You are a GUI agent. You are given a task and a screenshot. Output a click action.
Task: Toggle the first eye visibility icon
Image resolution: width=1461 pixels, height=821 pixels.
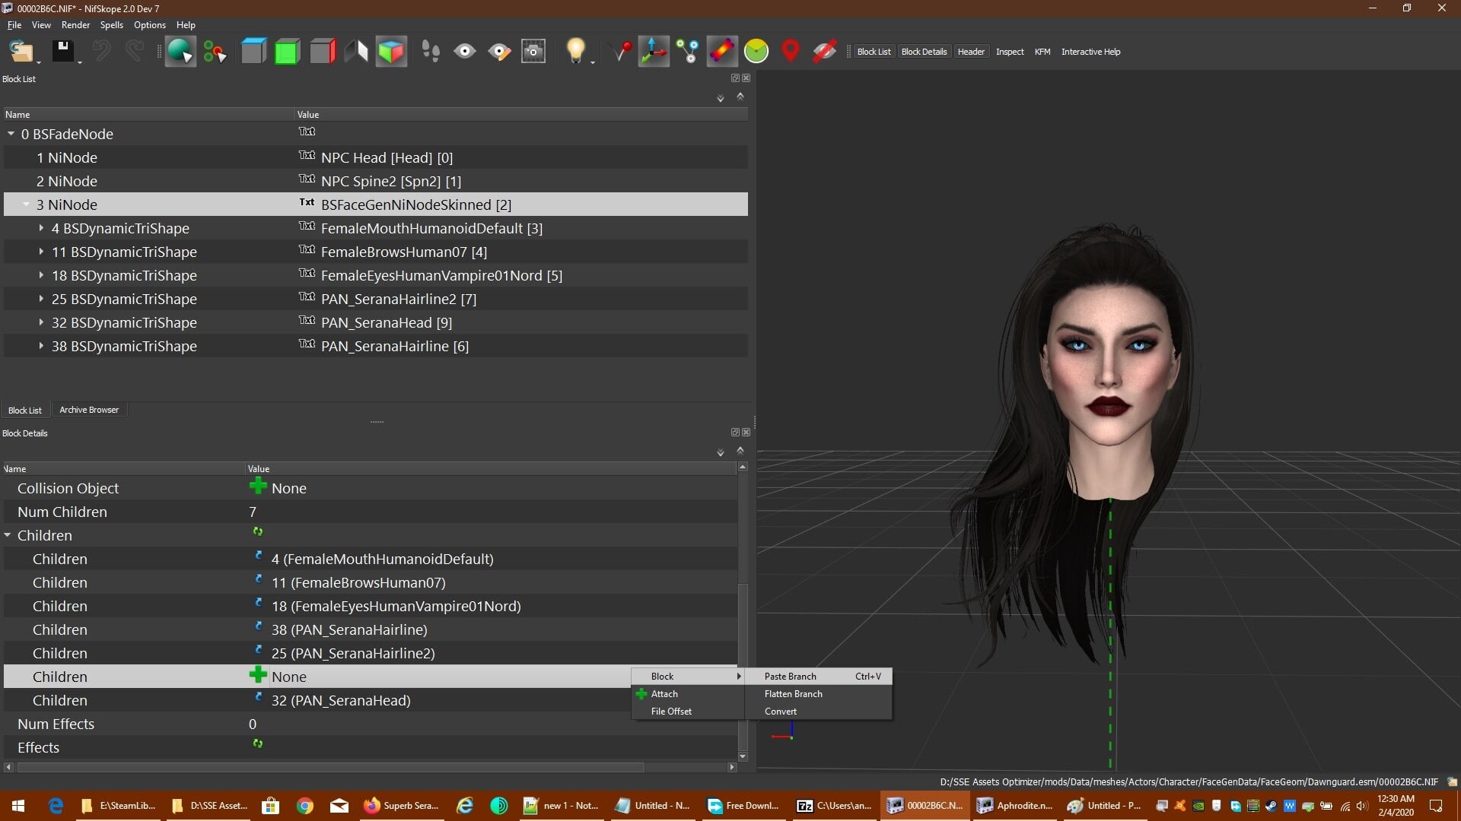tap(465, 51)
